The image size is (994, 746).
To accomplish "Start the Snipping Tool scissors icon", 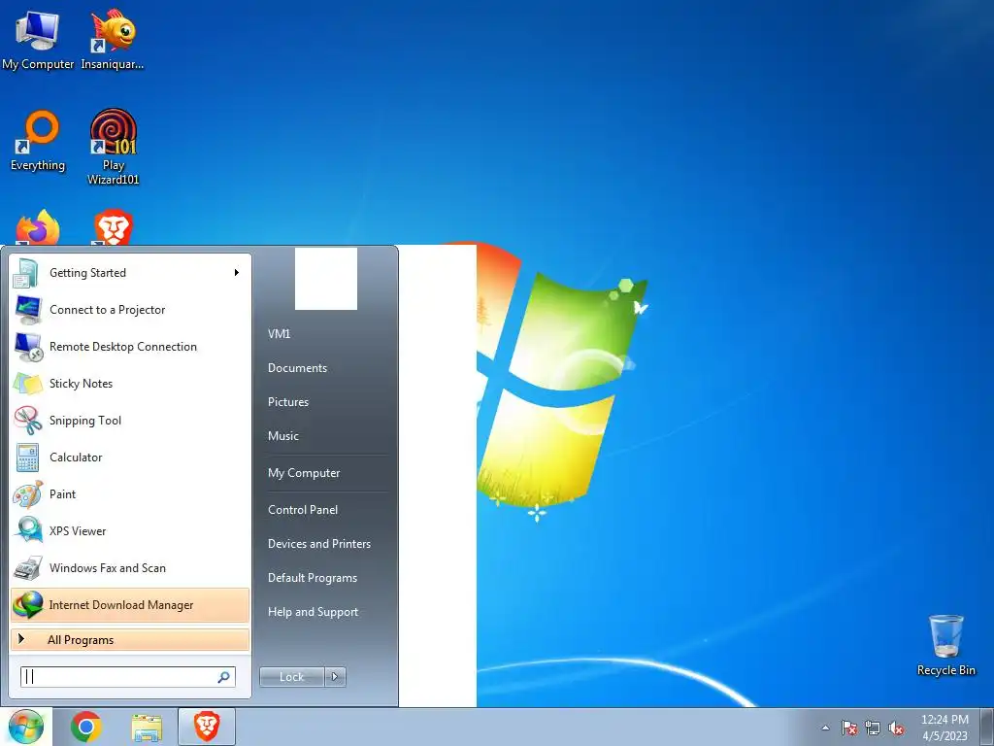I will point(27,420).
